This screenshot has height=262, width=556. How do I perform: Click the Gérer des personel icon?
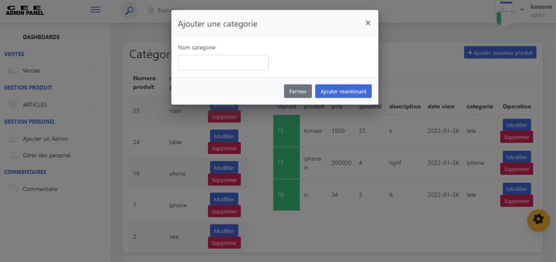pyautogui.click(x=13, y=155)
